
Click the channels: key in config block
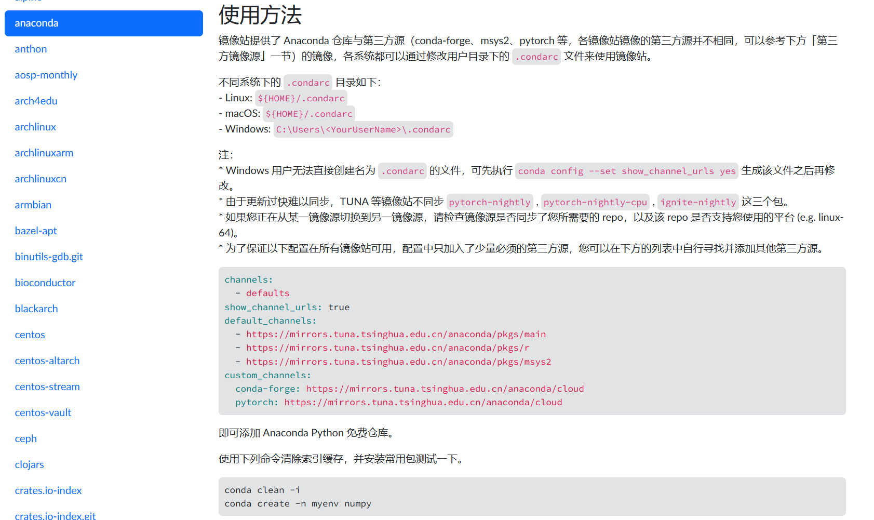point(248,280)
